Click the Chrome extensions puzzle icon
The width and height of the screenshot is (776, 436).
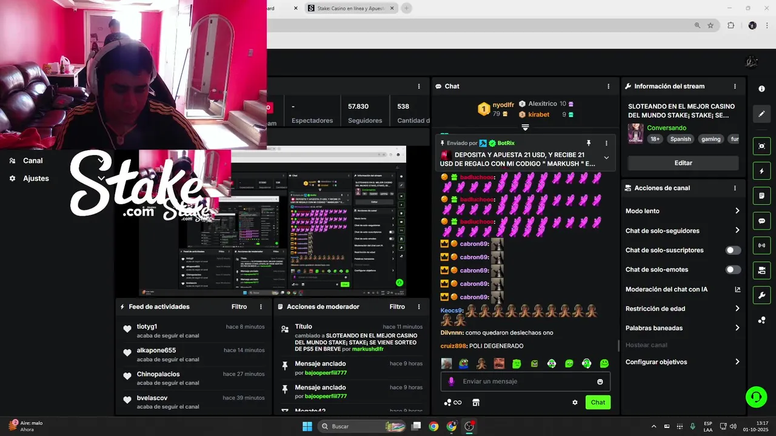point(731,25)
